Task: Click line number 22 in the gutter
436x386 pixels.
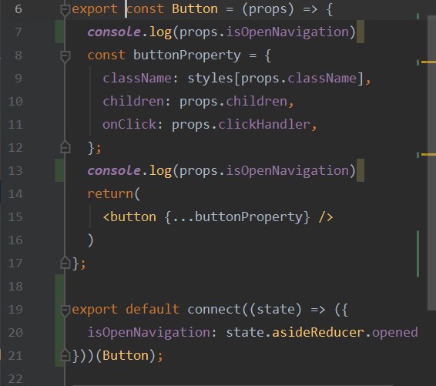Action: 15,379
